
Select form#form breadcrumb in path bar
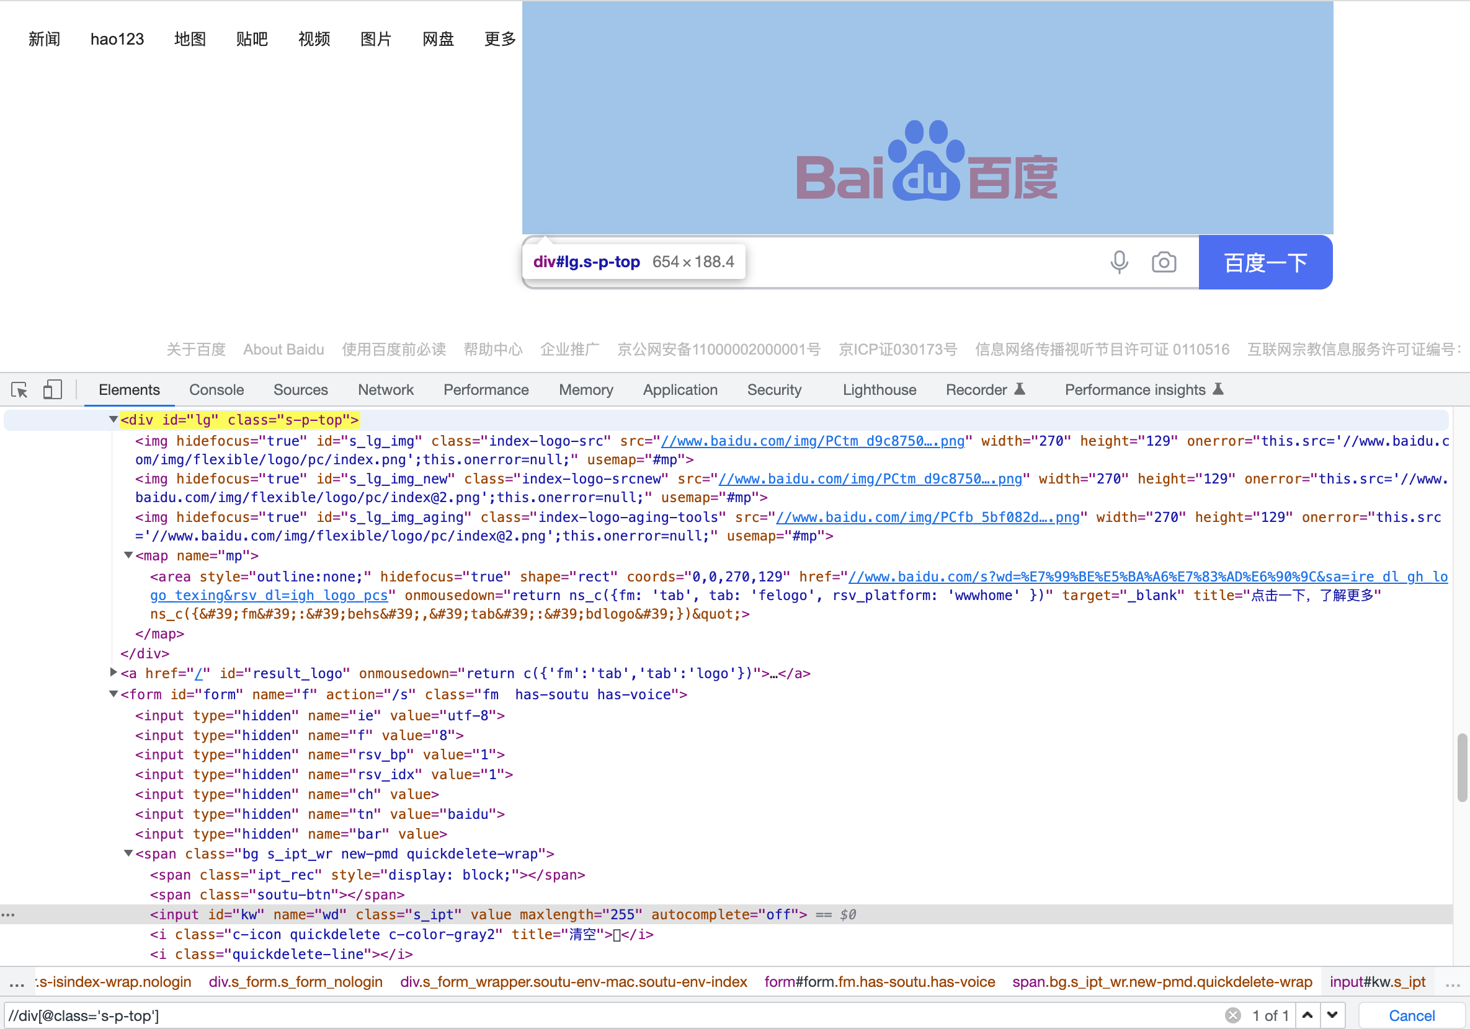(x=879, y=982)
